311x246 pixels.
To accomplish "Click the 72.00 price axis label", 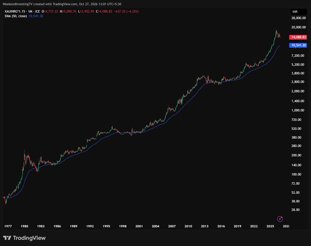I will coord(295,184).
